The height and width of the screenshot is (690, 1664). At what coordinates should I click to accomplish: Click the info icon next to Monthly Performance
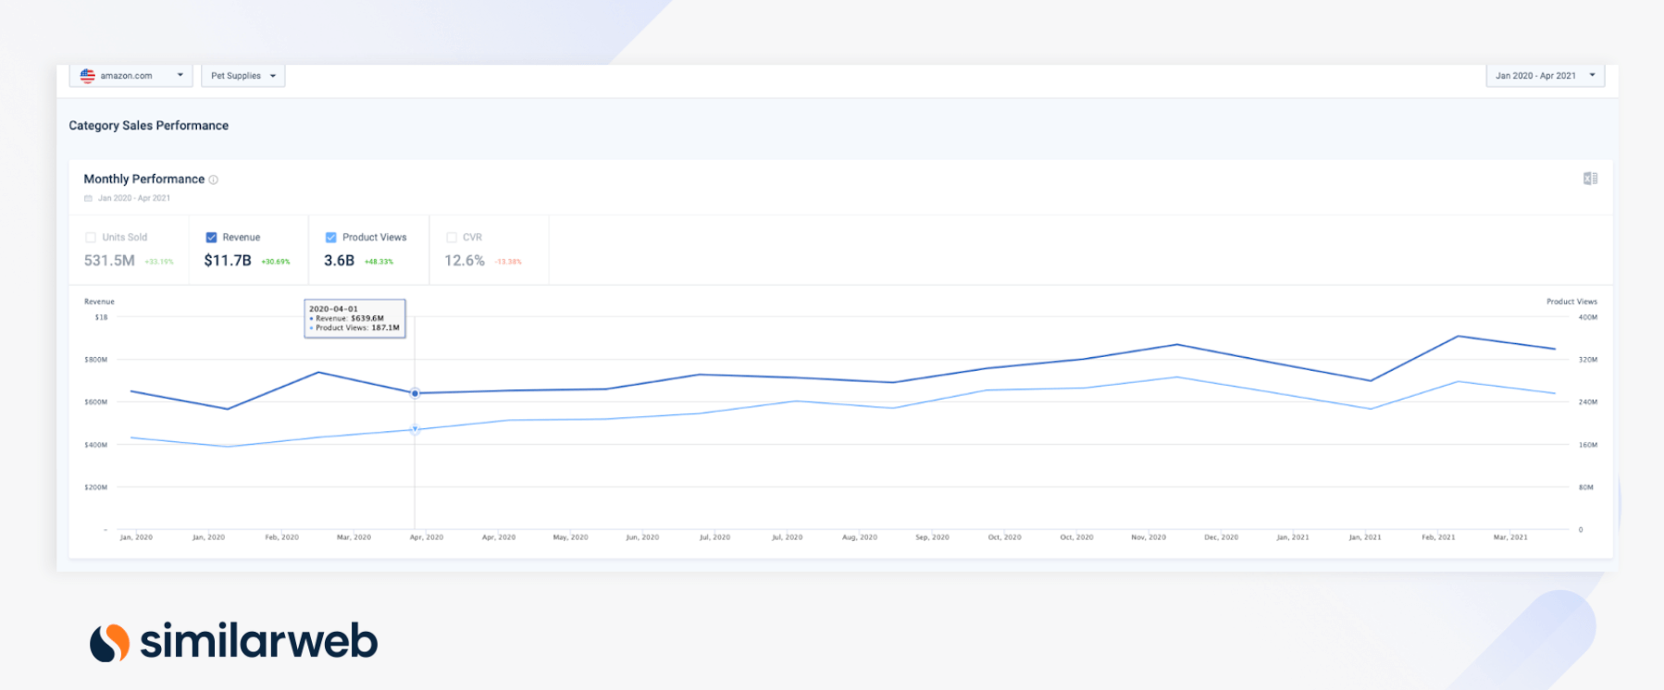pyautogui.click(x=214, y=179)
